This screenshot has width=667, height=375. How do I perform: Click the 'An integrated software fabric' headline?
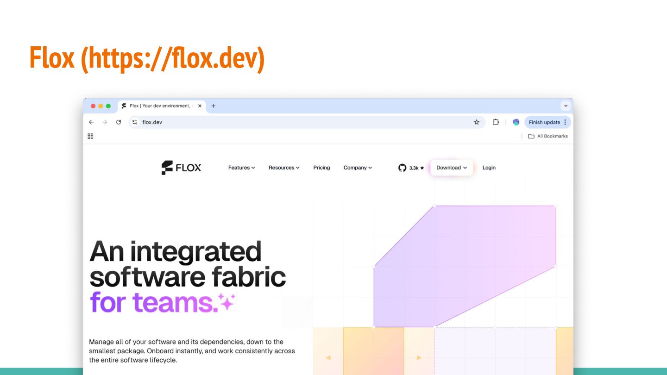pos(188,264)
